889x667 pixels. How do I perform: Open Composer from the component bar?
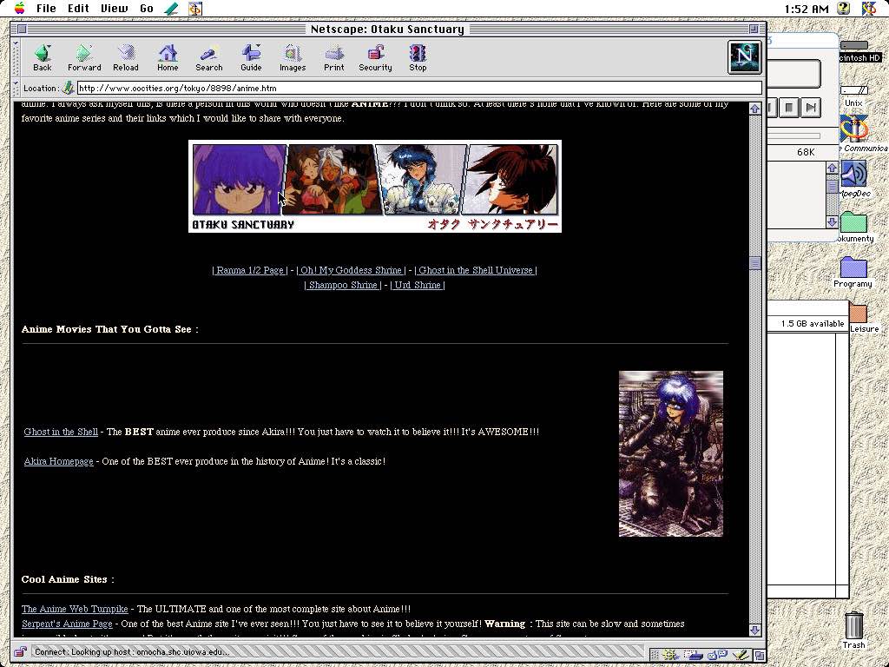pyautogui.click(x=741, y=655)
